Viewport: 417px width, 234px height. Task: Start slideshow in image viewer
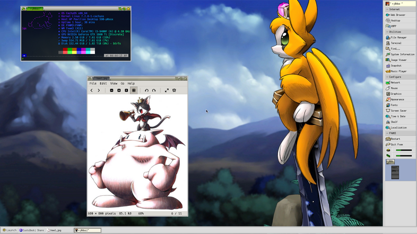[174, 91]
